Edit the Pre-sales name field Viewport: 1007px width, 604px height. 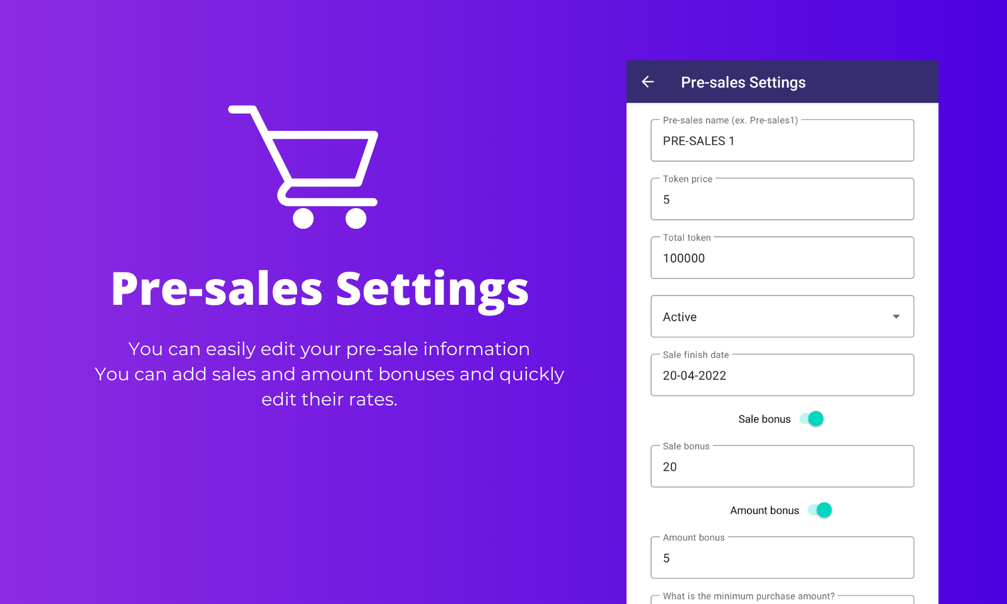(x=782, y=140)
